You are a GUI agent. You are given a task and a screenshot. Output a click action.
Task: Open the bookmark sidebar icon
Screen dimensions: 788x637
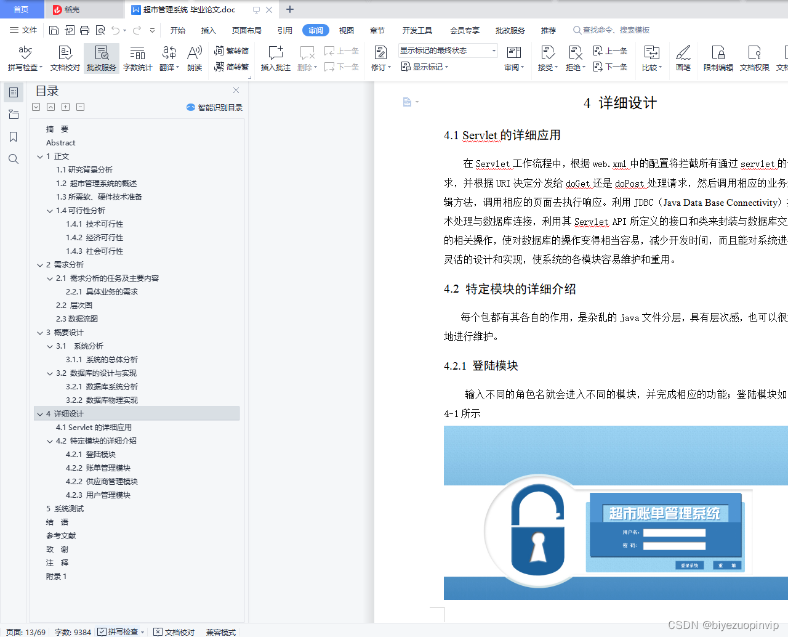pyautogui.click(x=14, y=137)
